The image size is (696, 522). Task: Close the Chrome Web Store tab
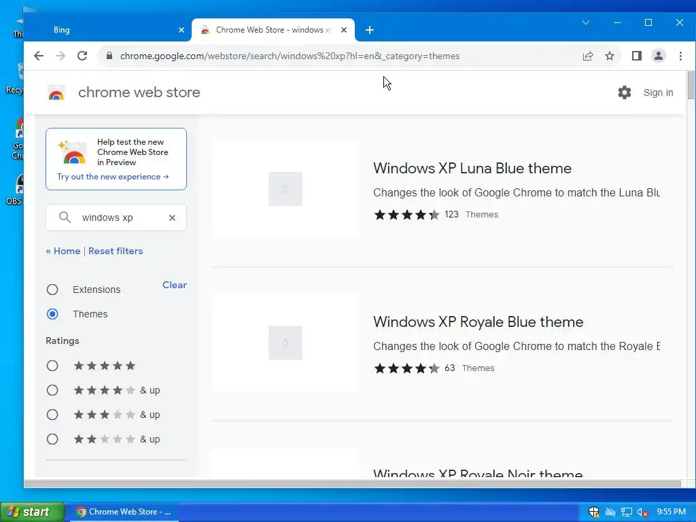click(x=343, y=30)
